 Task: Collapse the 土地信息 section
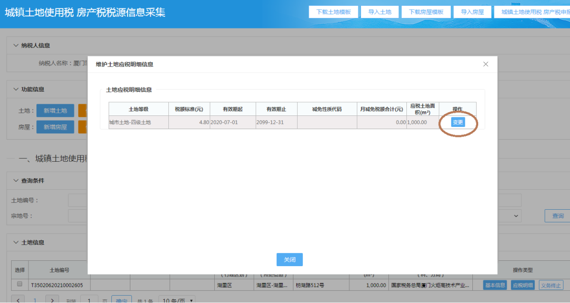[x=16, y=242]
